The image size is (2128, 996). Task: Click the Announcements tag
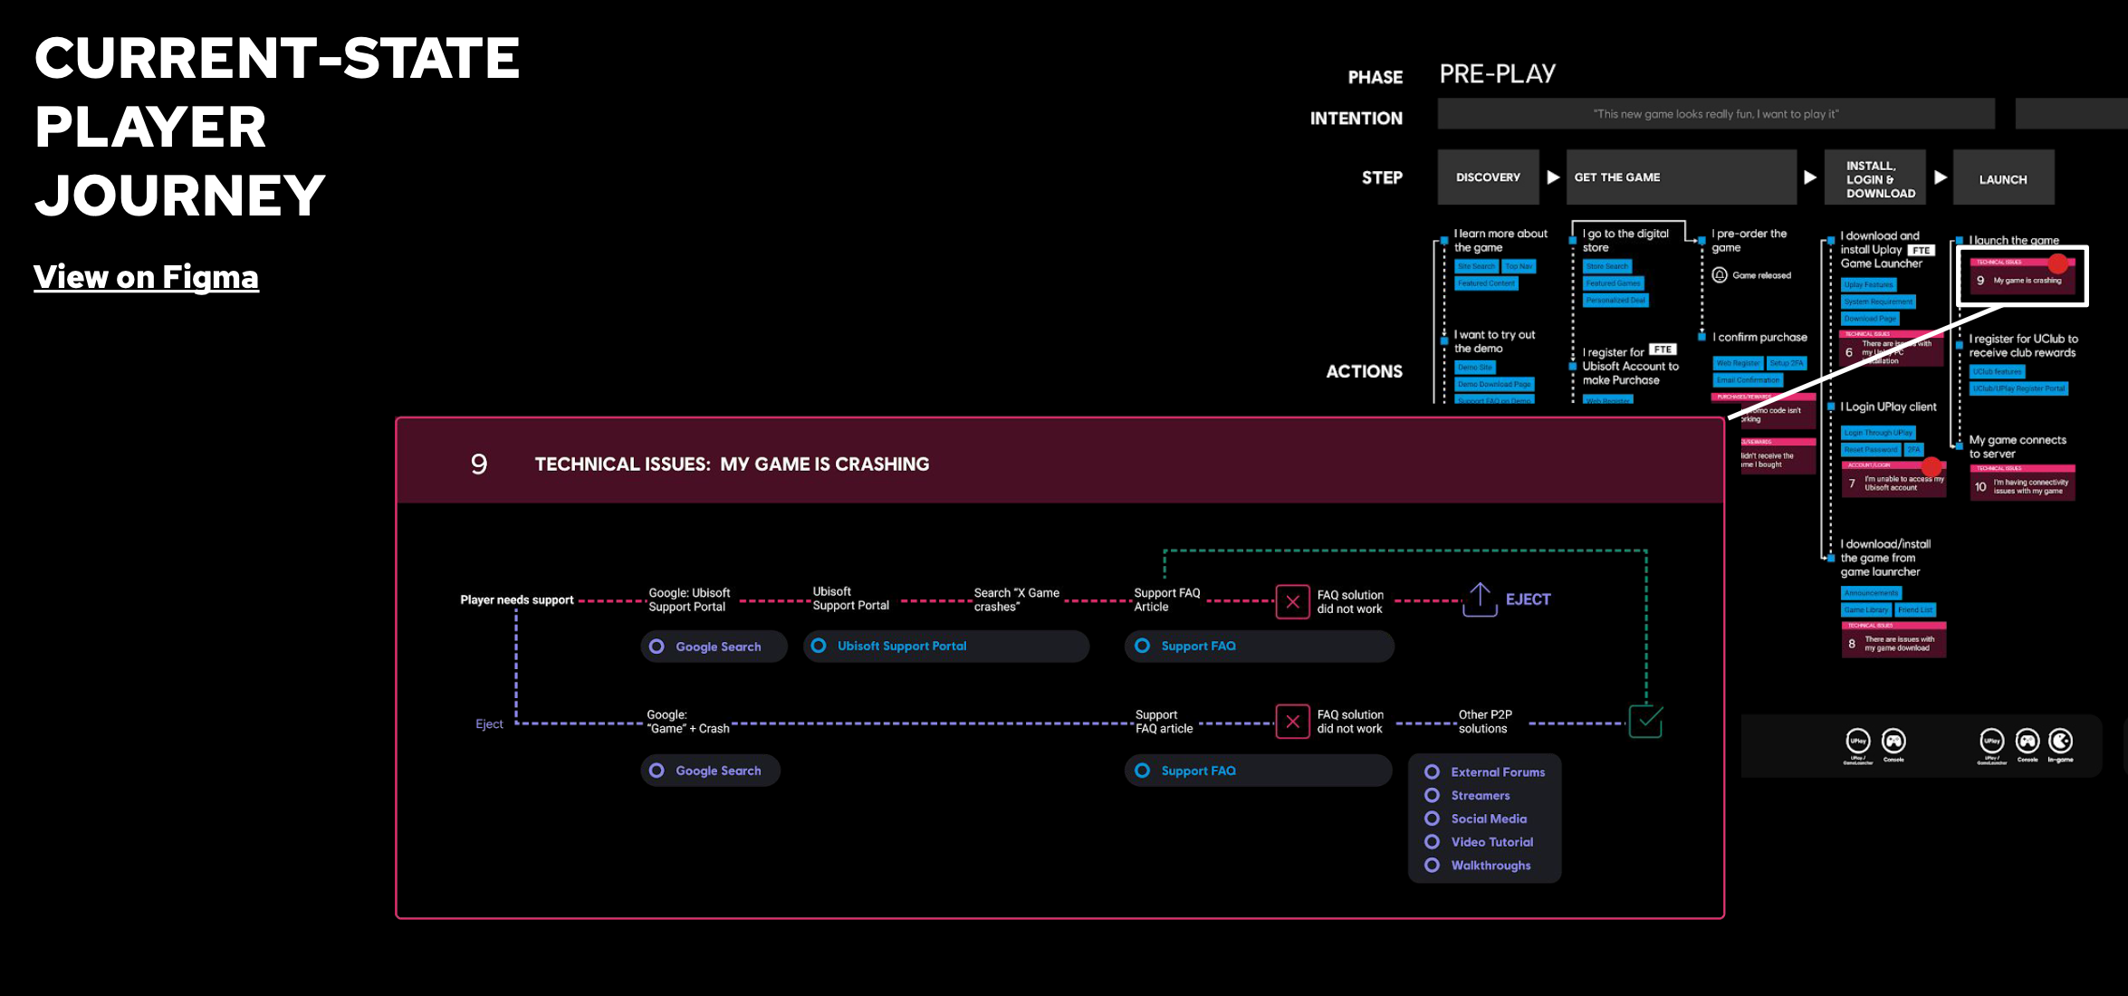pos(1871,593)
